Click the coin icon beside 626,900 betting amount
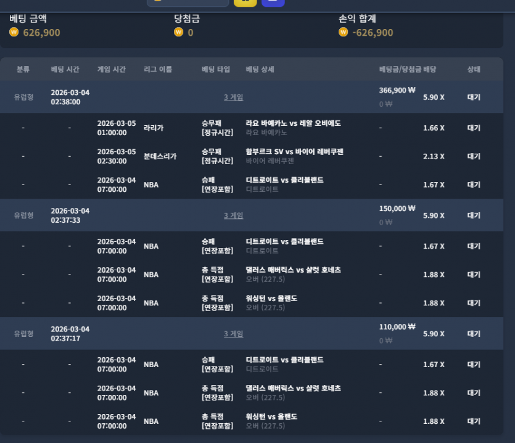Image resolution: width=515 pixels, height=443 pixels. pyautogui.click(x=14, y=32)
